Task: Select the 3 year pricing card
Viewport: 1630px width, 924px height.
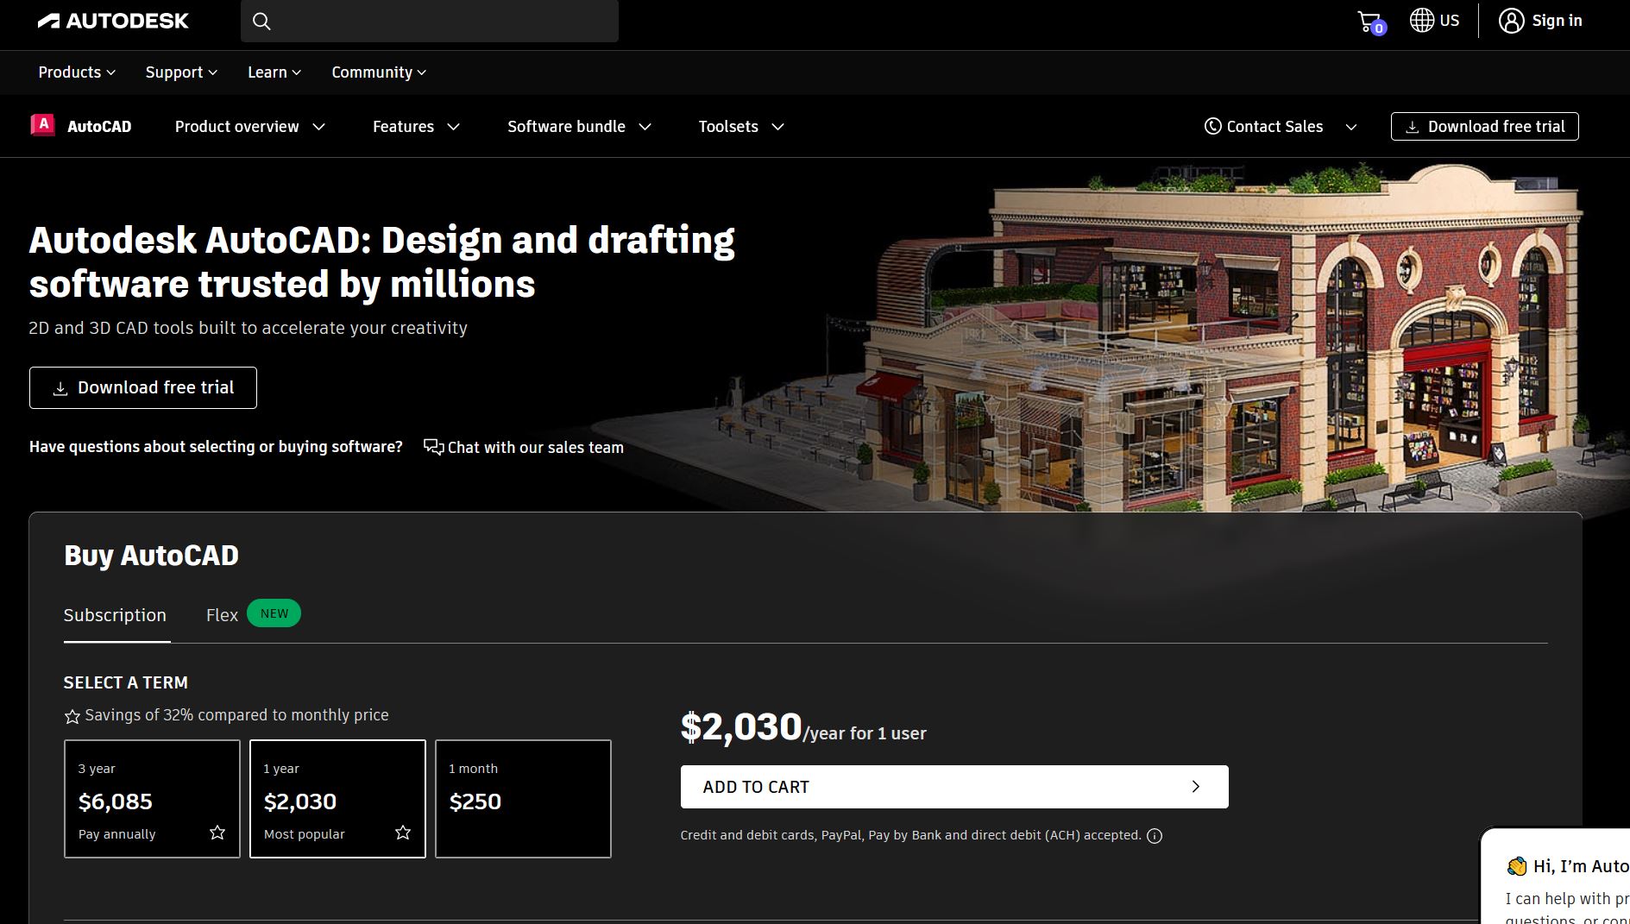Action: click(152, 798)
